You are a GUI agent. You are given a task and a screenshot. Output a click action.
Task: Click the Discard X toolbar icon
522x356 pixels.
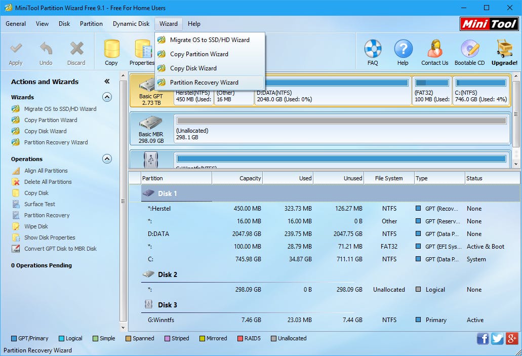76,50
